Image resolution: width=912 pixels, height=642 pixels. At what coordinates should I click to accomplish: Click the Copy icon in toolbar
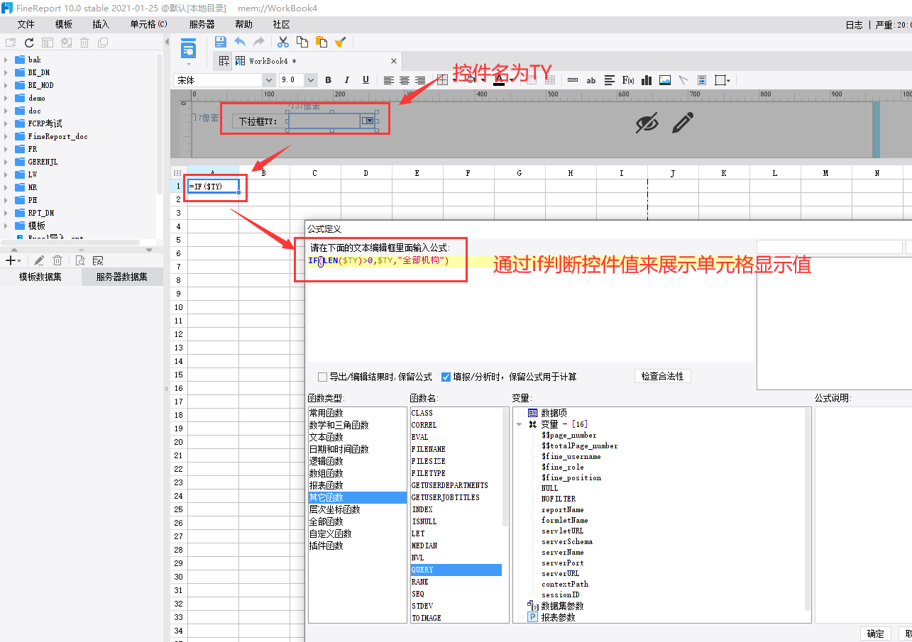click(302, 42)
